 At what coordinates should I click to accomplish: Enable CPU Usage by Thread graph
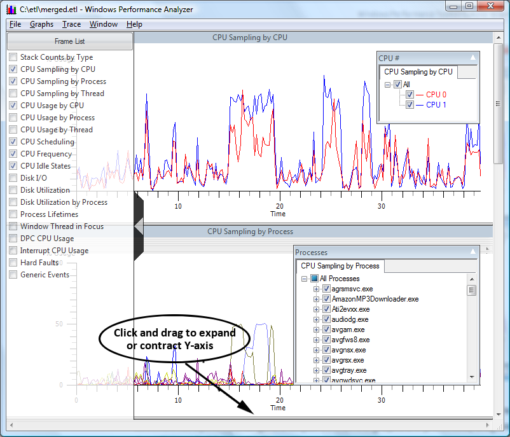click(x=13, y=130)
